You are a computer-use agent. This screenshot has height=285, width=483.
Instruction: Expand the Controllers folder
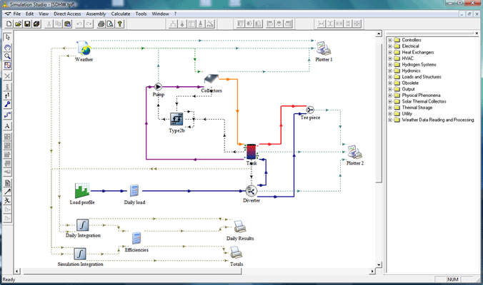[390, 40]
